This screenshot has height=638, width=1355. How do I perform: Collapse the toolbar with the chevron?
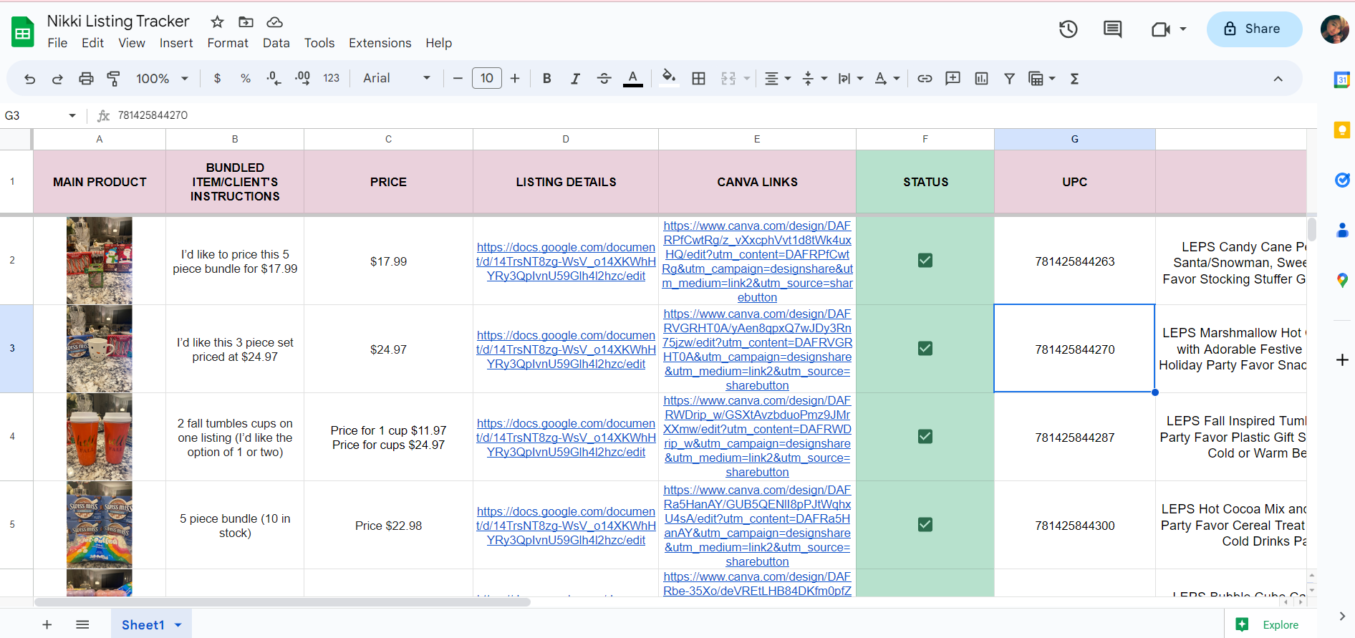pos(1278,79)
